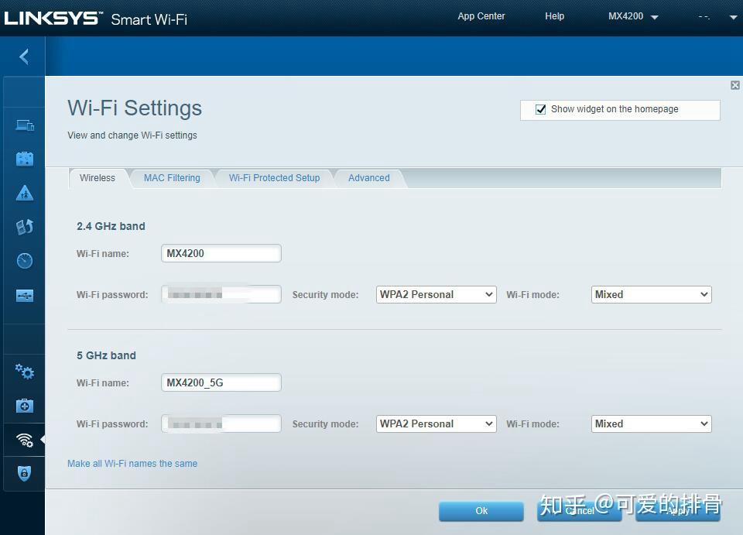Run the Speed Test from the sidebar
Viewport: 743px width, 535px height.
(x=24, y=261)
